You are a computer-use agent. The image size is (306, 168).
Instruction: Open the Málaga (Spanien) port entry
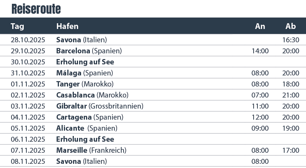pos(85,73)
